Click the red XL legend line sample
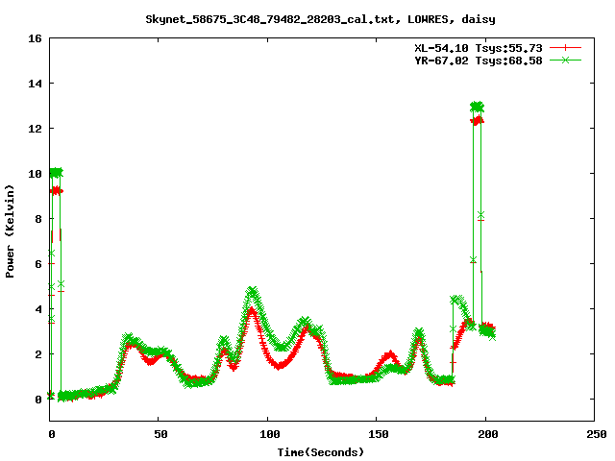 point(565,48)
